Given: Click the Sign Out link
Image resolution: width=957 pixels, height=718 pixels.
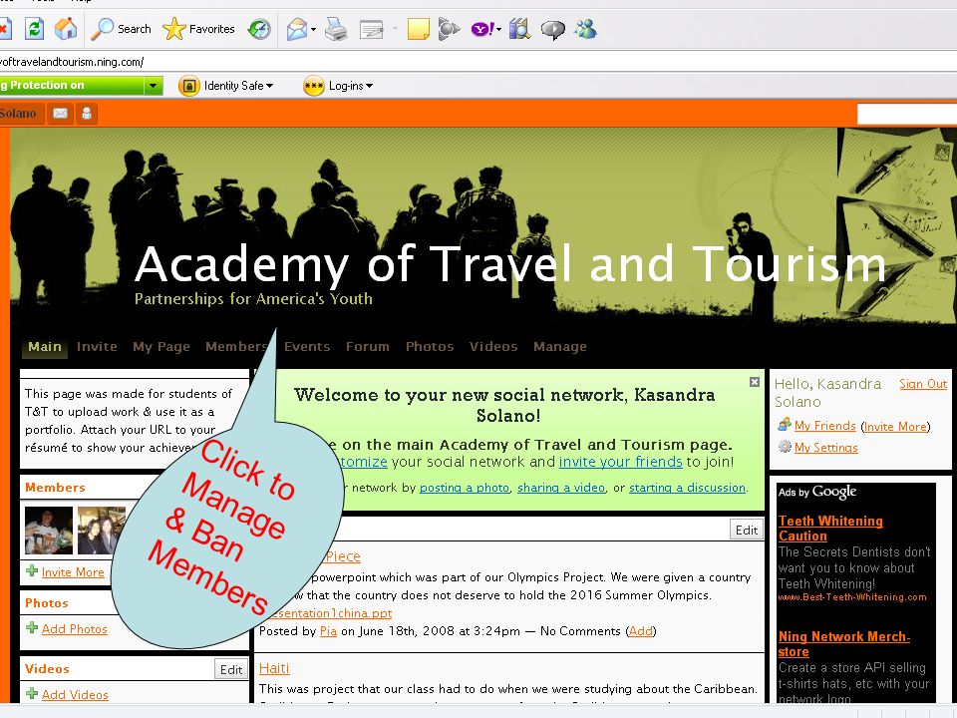Looking at the screenshot, I should click(x=923, y=384).
